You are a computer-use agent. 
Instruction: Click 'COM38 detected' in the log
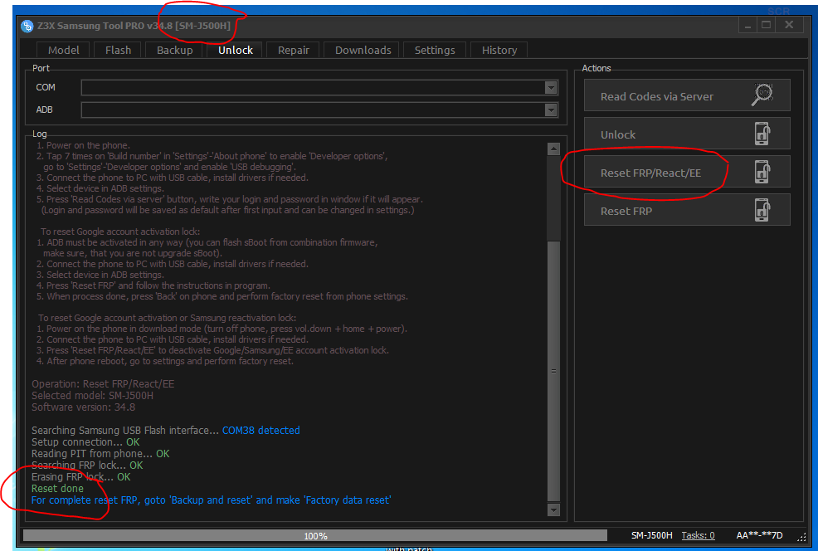(260, 431)
